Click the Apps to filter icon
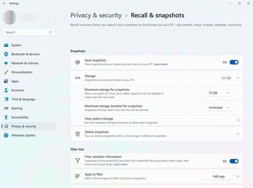253x188 pixels. (77, 176)
